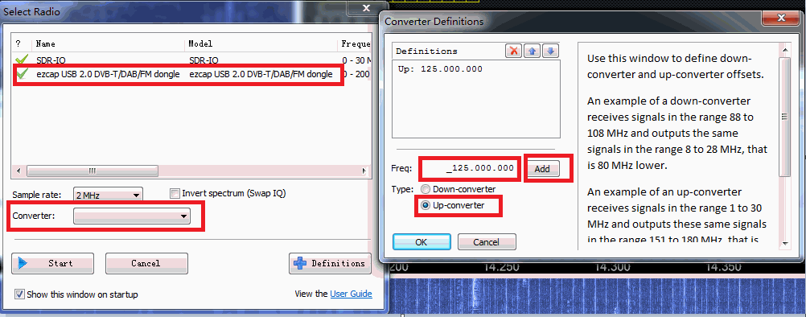Screen dimensions: 806x317
Task: Click the green checkmark beside ezcap dongle
Action: pyautogui.click(x=22, y=75)
